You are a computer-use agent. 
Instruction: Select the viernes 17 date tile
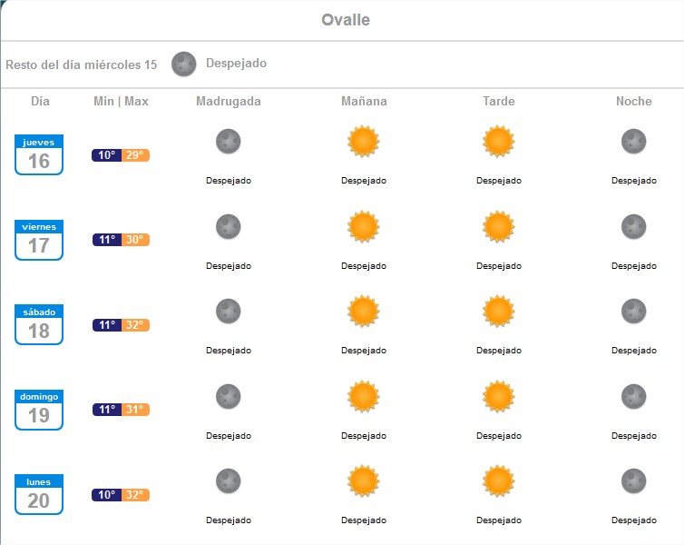click(39, 240)
